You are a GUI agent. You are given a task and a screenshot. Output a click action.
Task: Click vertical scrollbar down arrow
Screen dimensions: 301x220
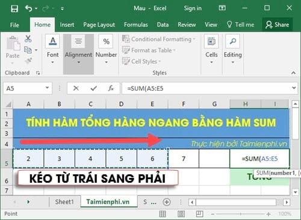pyautogui.click(x=295, y=192)
